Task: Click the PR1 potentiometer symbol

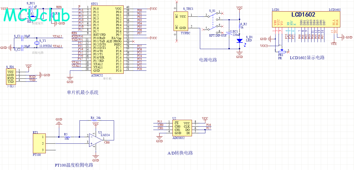Action: point(281,51)
